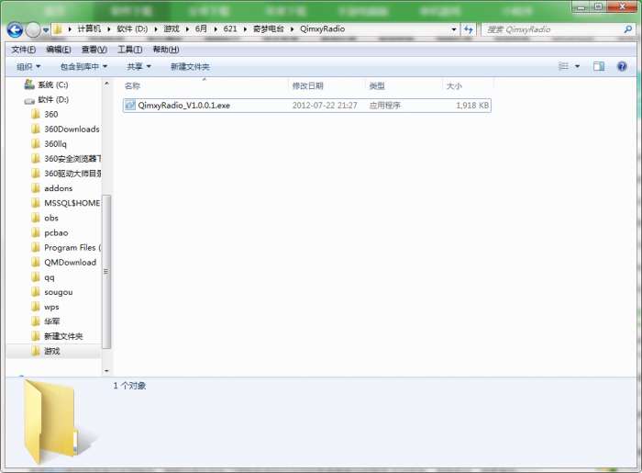Image resolution: width=642 pixels, height=473 pixels.
Task: Click the folder icon beside pcbao
Action: click(x=36, y=232)
